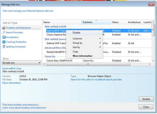Click 32-bit architecture cell of Sothink row
The height and width of the screenshot is (114, 157).
[131, 43]
